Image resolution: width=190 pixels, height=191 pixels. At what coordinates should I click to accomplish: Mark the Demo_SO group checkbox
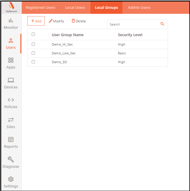[x=33, y=62]
